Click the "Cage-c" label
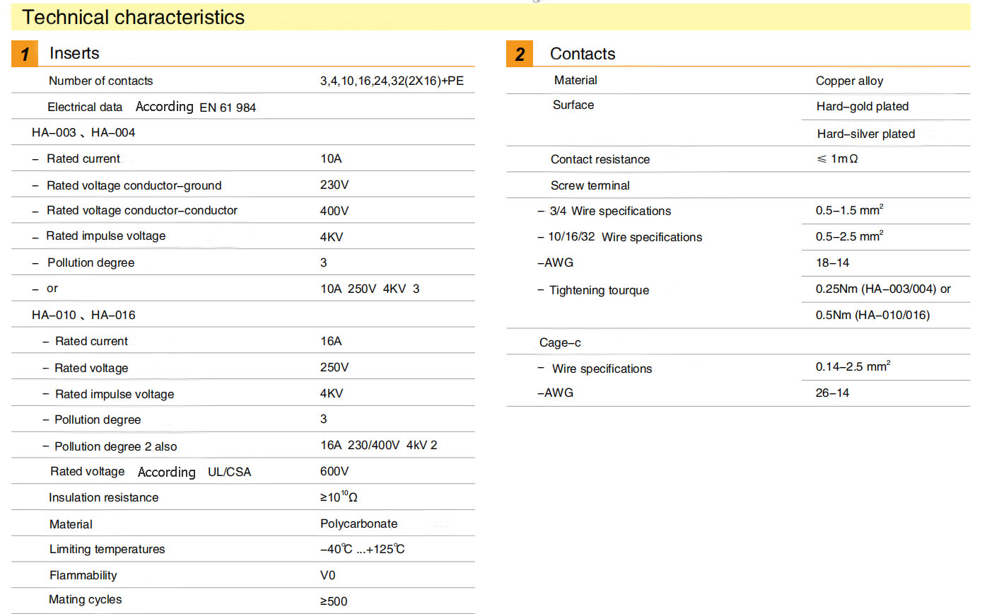The width and height of the screenshot is (982, 614). pos(560,342)
